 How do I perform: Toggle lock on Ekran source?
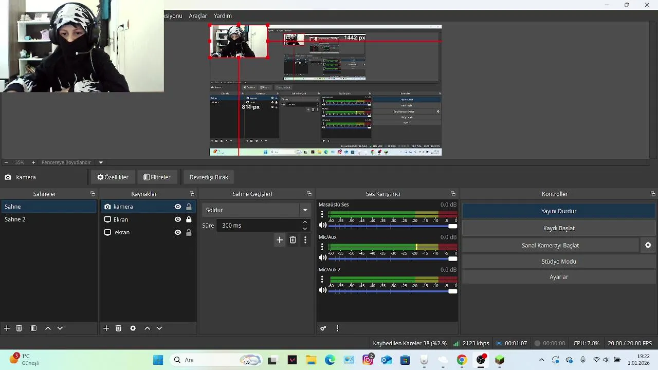[x=189, y=219]
